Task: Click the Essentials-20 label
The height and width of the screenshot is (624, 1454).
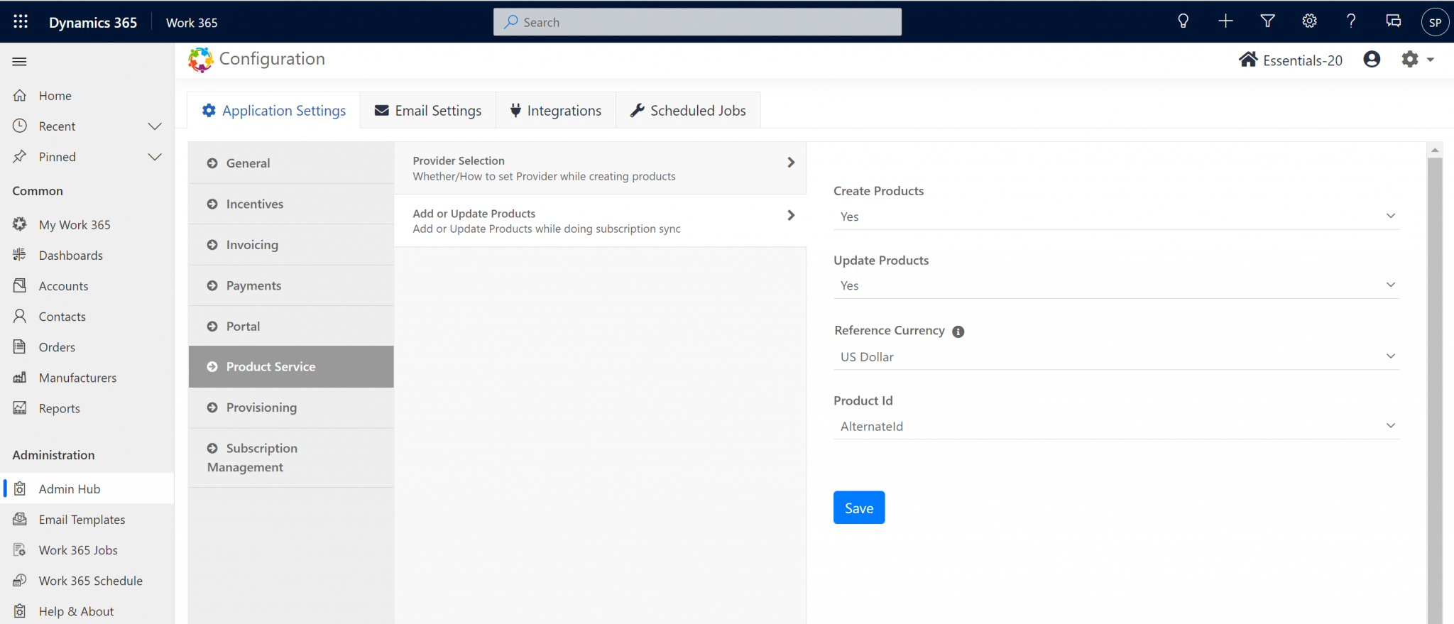Action: [1303, 60]
